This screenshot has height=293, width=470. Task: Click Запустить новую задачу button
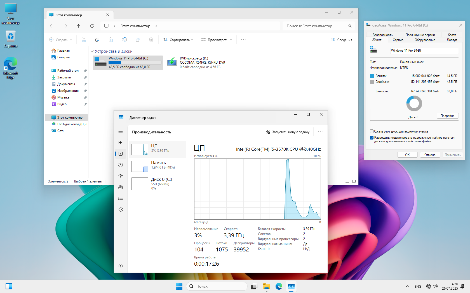click(x=287, y=132)
